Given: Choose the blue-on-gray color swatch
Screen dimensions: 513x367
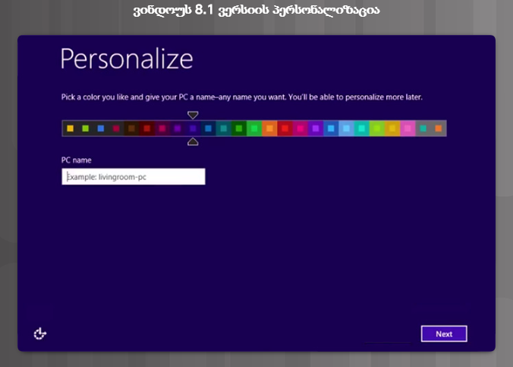Looking at the screenshot, I should pyautogui.click(x=100, y=128).
